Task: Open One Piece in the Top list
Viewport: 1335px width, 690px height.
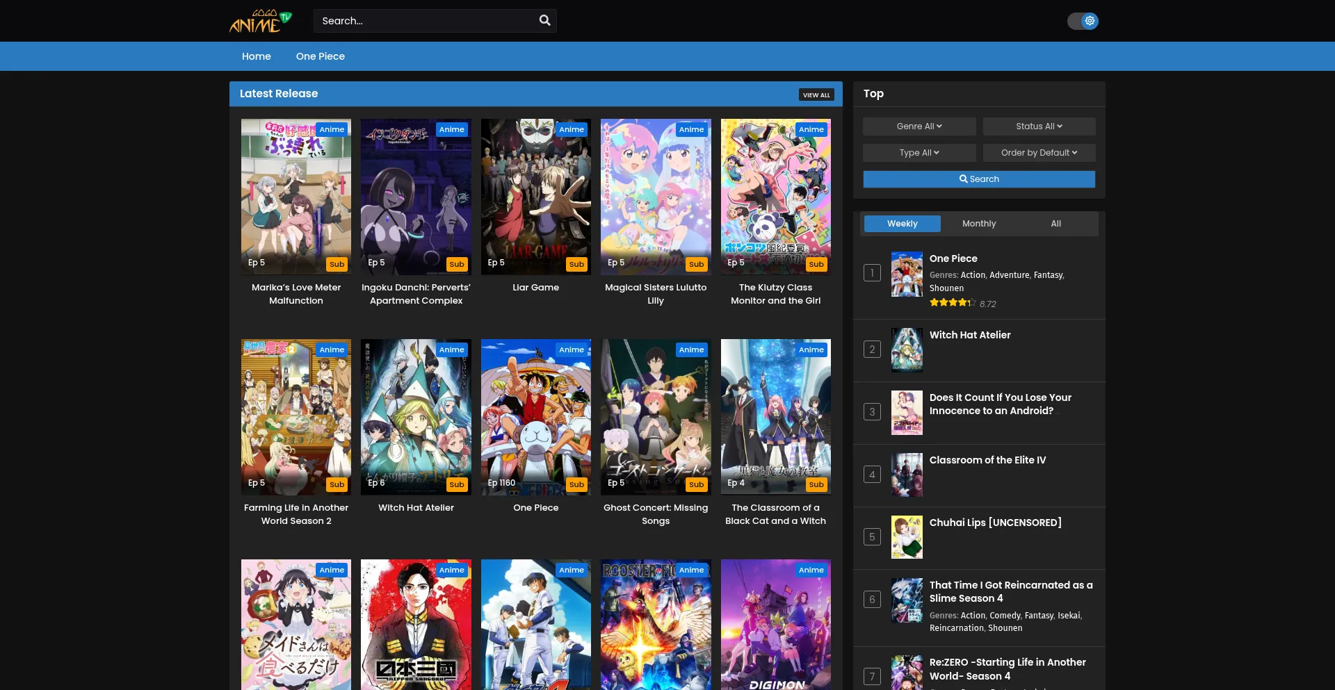Action: pos(953,258)
